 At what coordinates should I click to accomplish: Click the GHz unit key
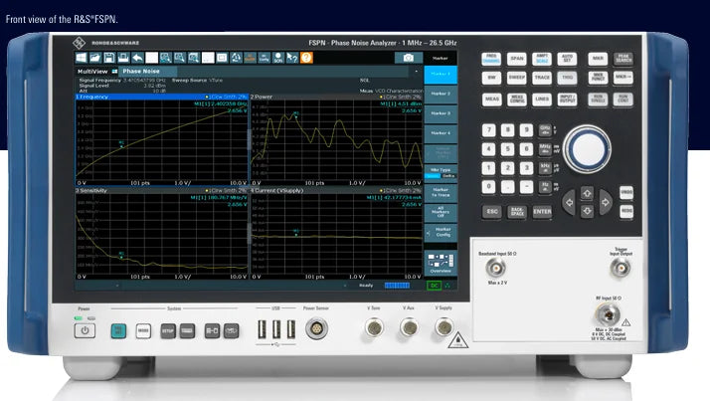(x=545, y=130)
